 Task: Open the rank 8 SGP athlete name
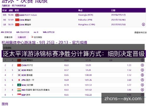(x=26, y=95)
